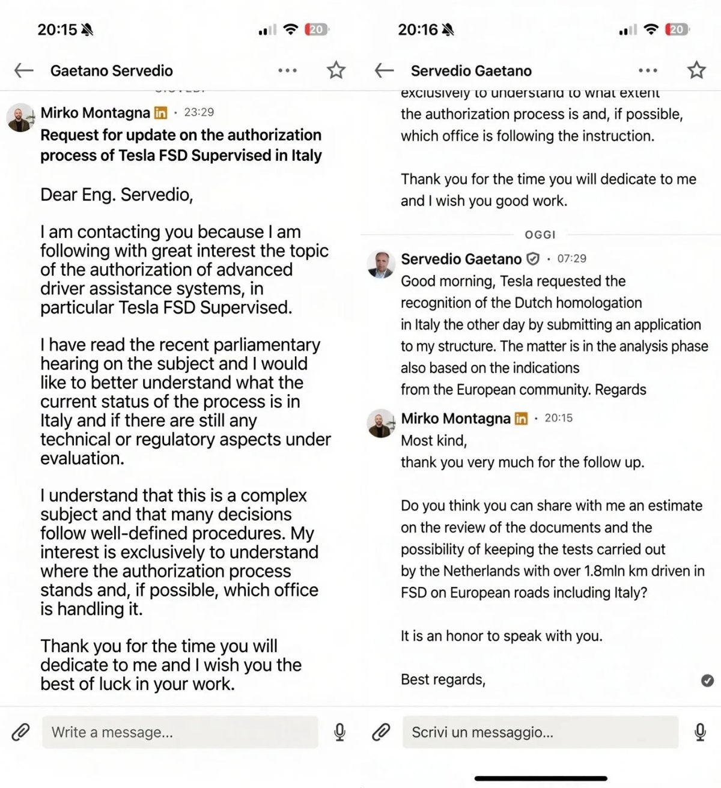721x788 pixels.
Task: Attach a file next to Write a message
Action: tap(20, 732)
